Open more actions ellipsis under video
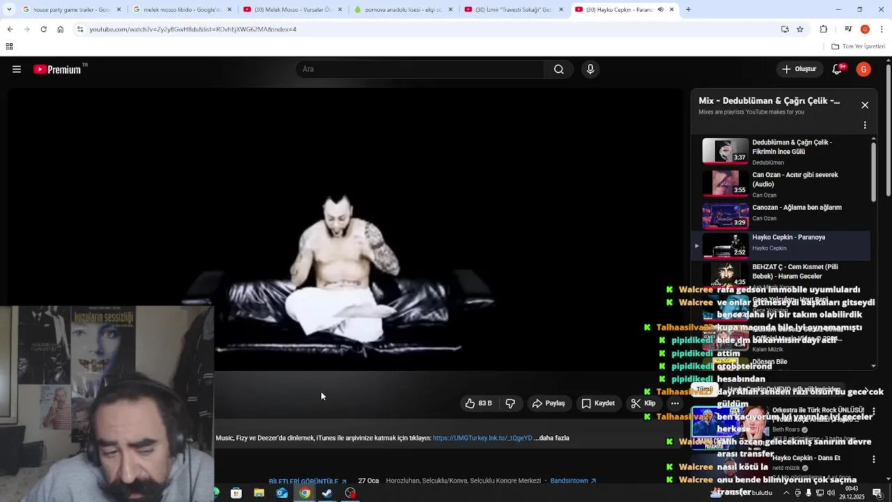Image resolution: width=892 pixels, height=502 pixels. click(x=675, y=403)
